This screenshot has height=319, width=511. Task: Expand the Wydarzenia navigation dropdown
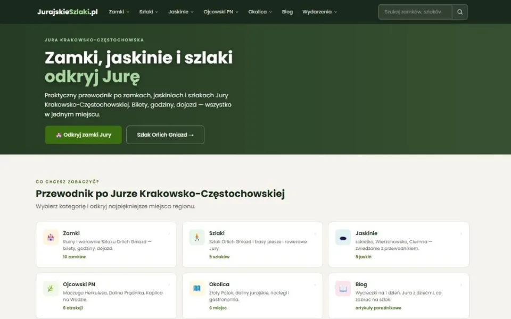320,12
